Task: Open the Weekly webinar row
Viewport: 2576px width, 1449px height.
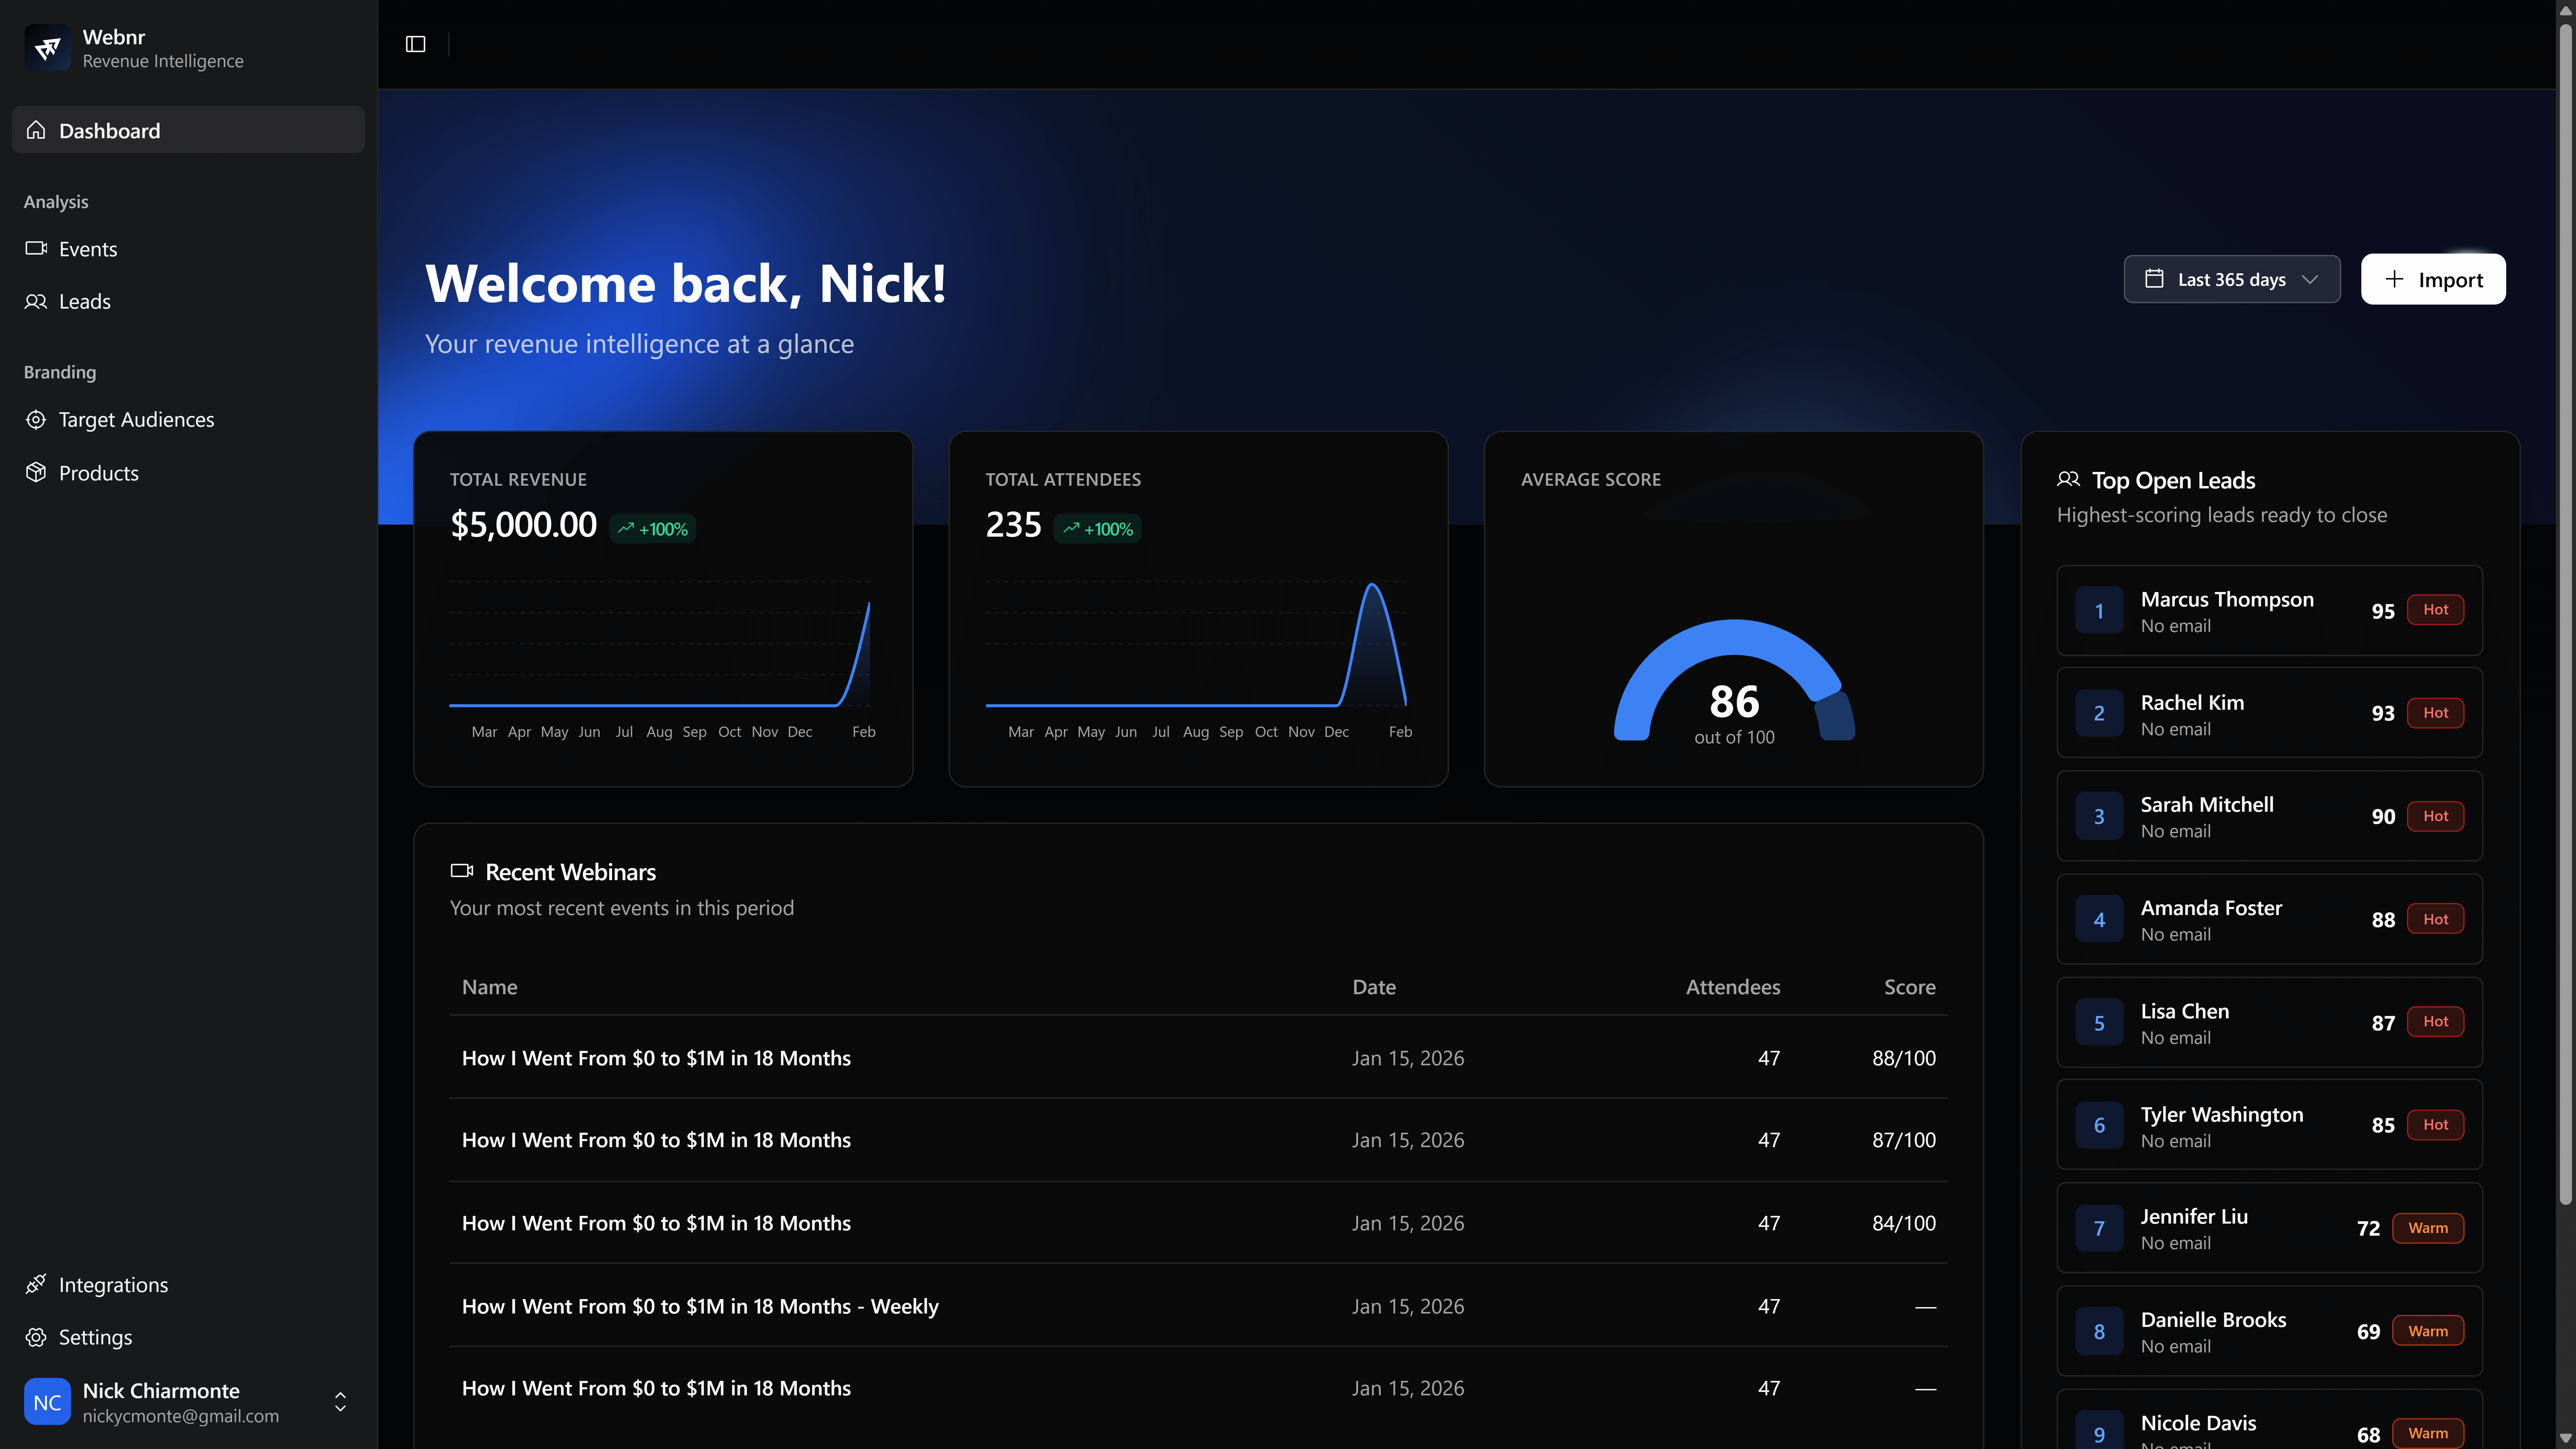Action: click(700, 1306)
